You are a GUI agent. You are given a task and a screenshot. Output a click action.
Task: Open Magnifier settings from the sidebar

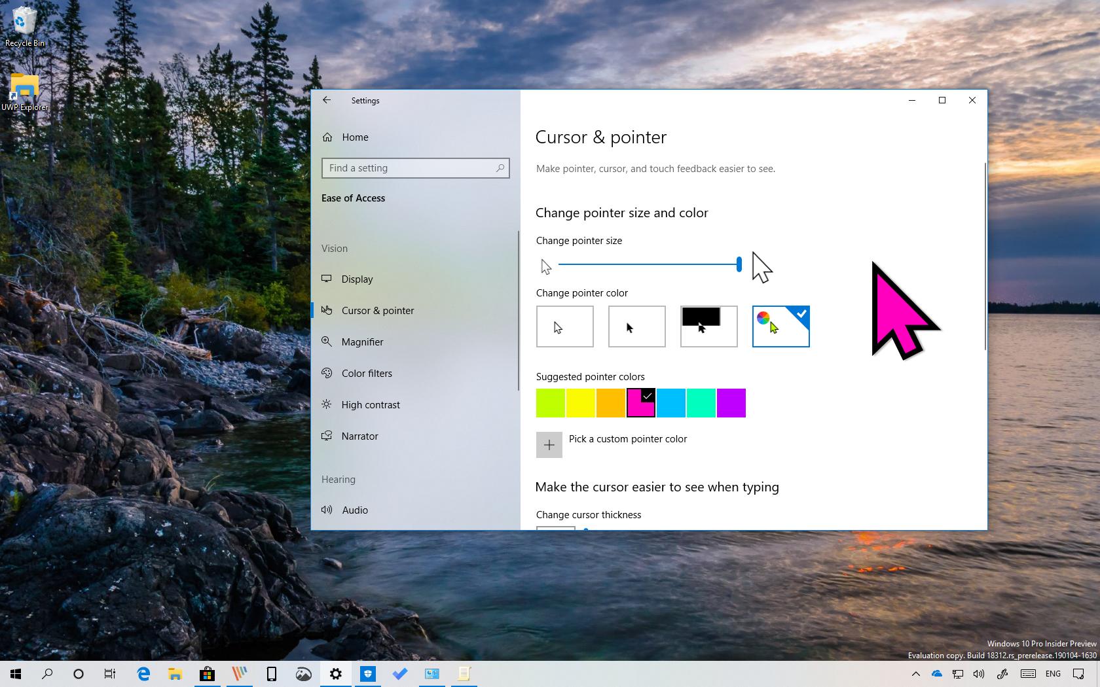click(361, 342)
